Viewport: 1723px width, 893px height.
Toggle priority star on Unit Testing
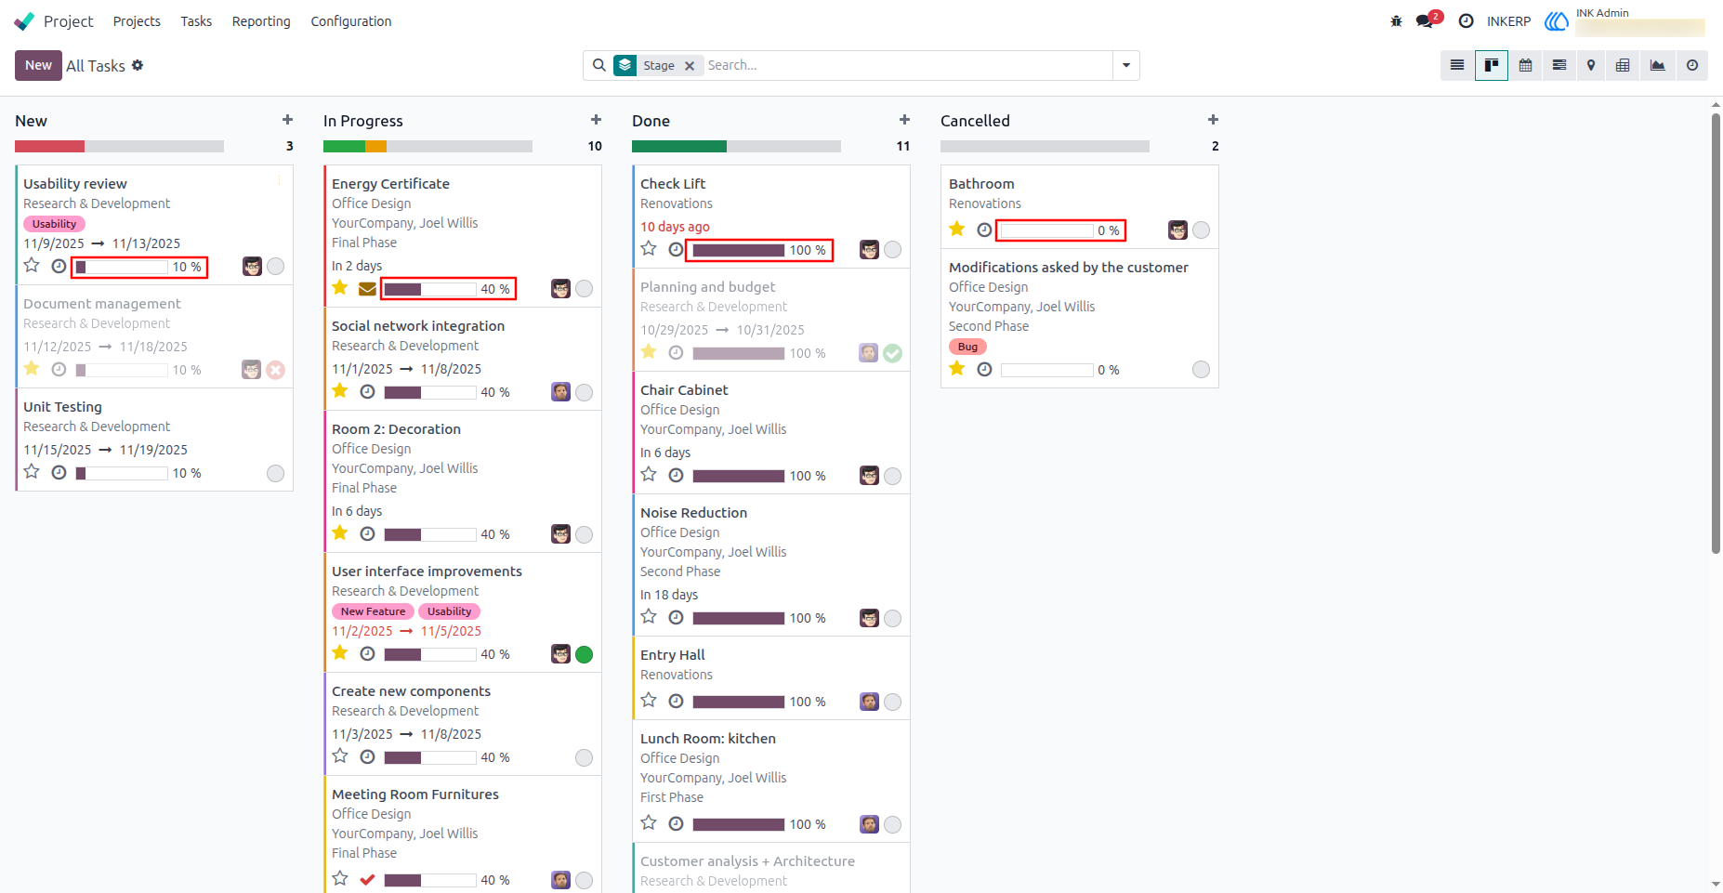(32, 472)
